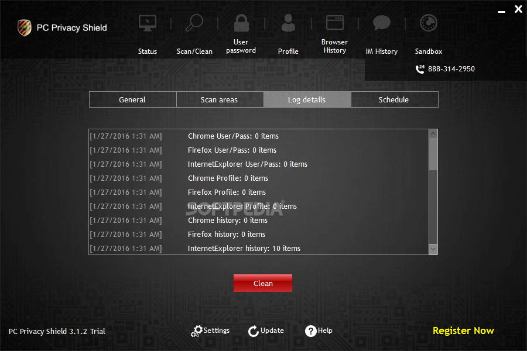This screenshot has height=351, width=527.
Task: Click the red Clean button
Action: [x=263, y=283]
